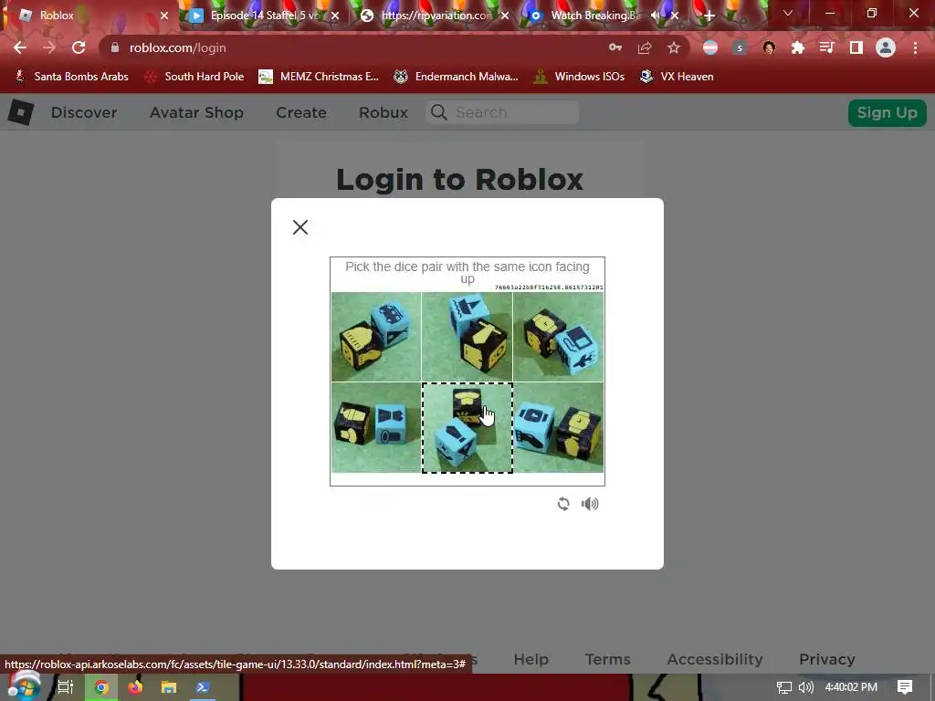Screen dimensions: 935x701
Task: Click the green Sign Up button
Action: [x=887, y=112]
